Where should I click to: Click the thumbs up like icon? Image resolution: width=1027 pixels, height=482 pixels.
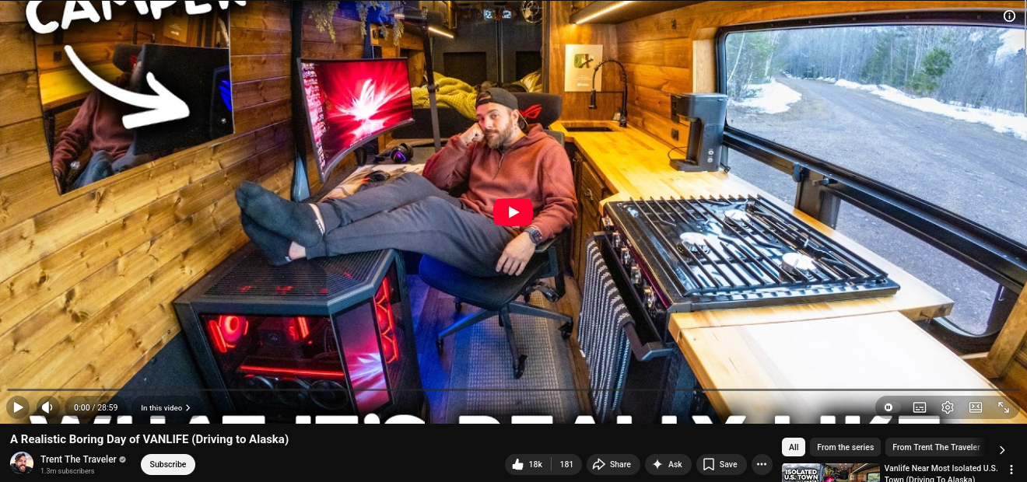[x=519, y=464]
